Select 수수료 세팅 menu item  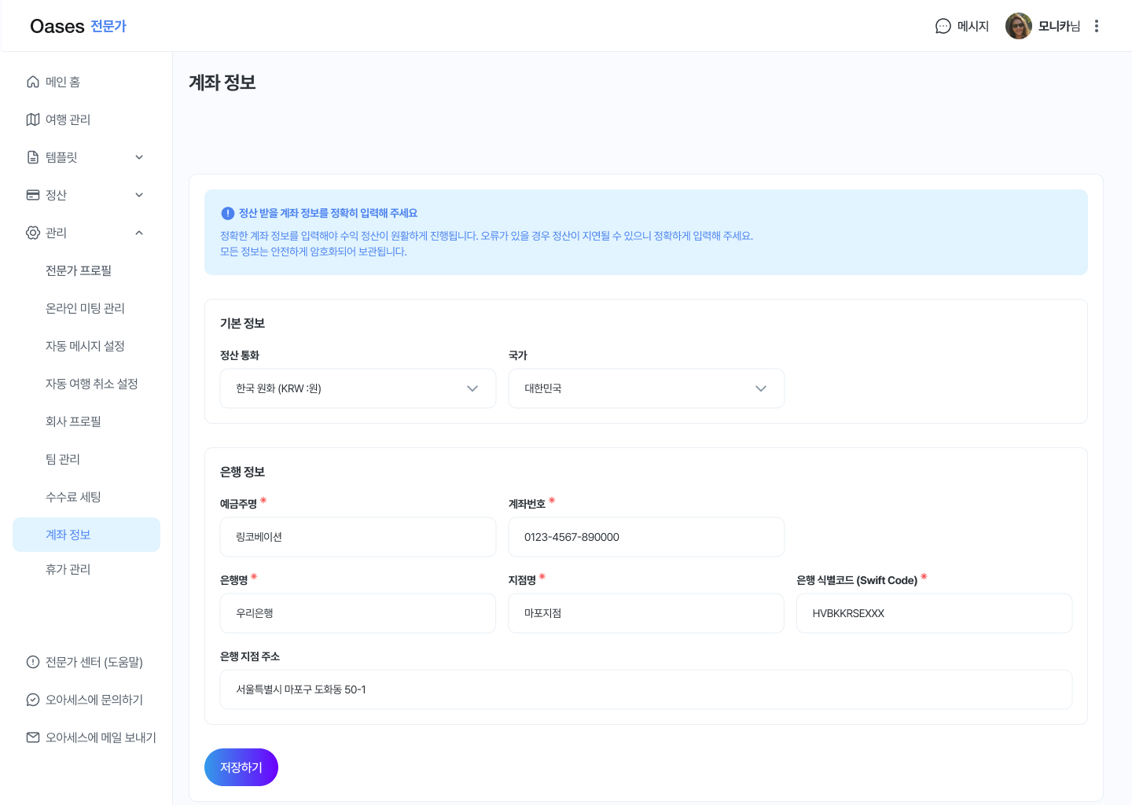pyautogui.click(x=73, y=497)
